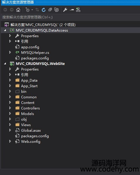140x175 pixels.
Task: Click the Back navigation arrow icon
Action: click(5, 10)
